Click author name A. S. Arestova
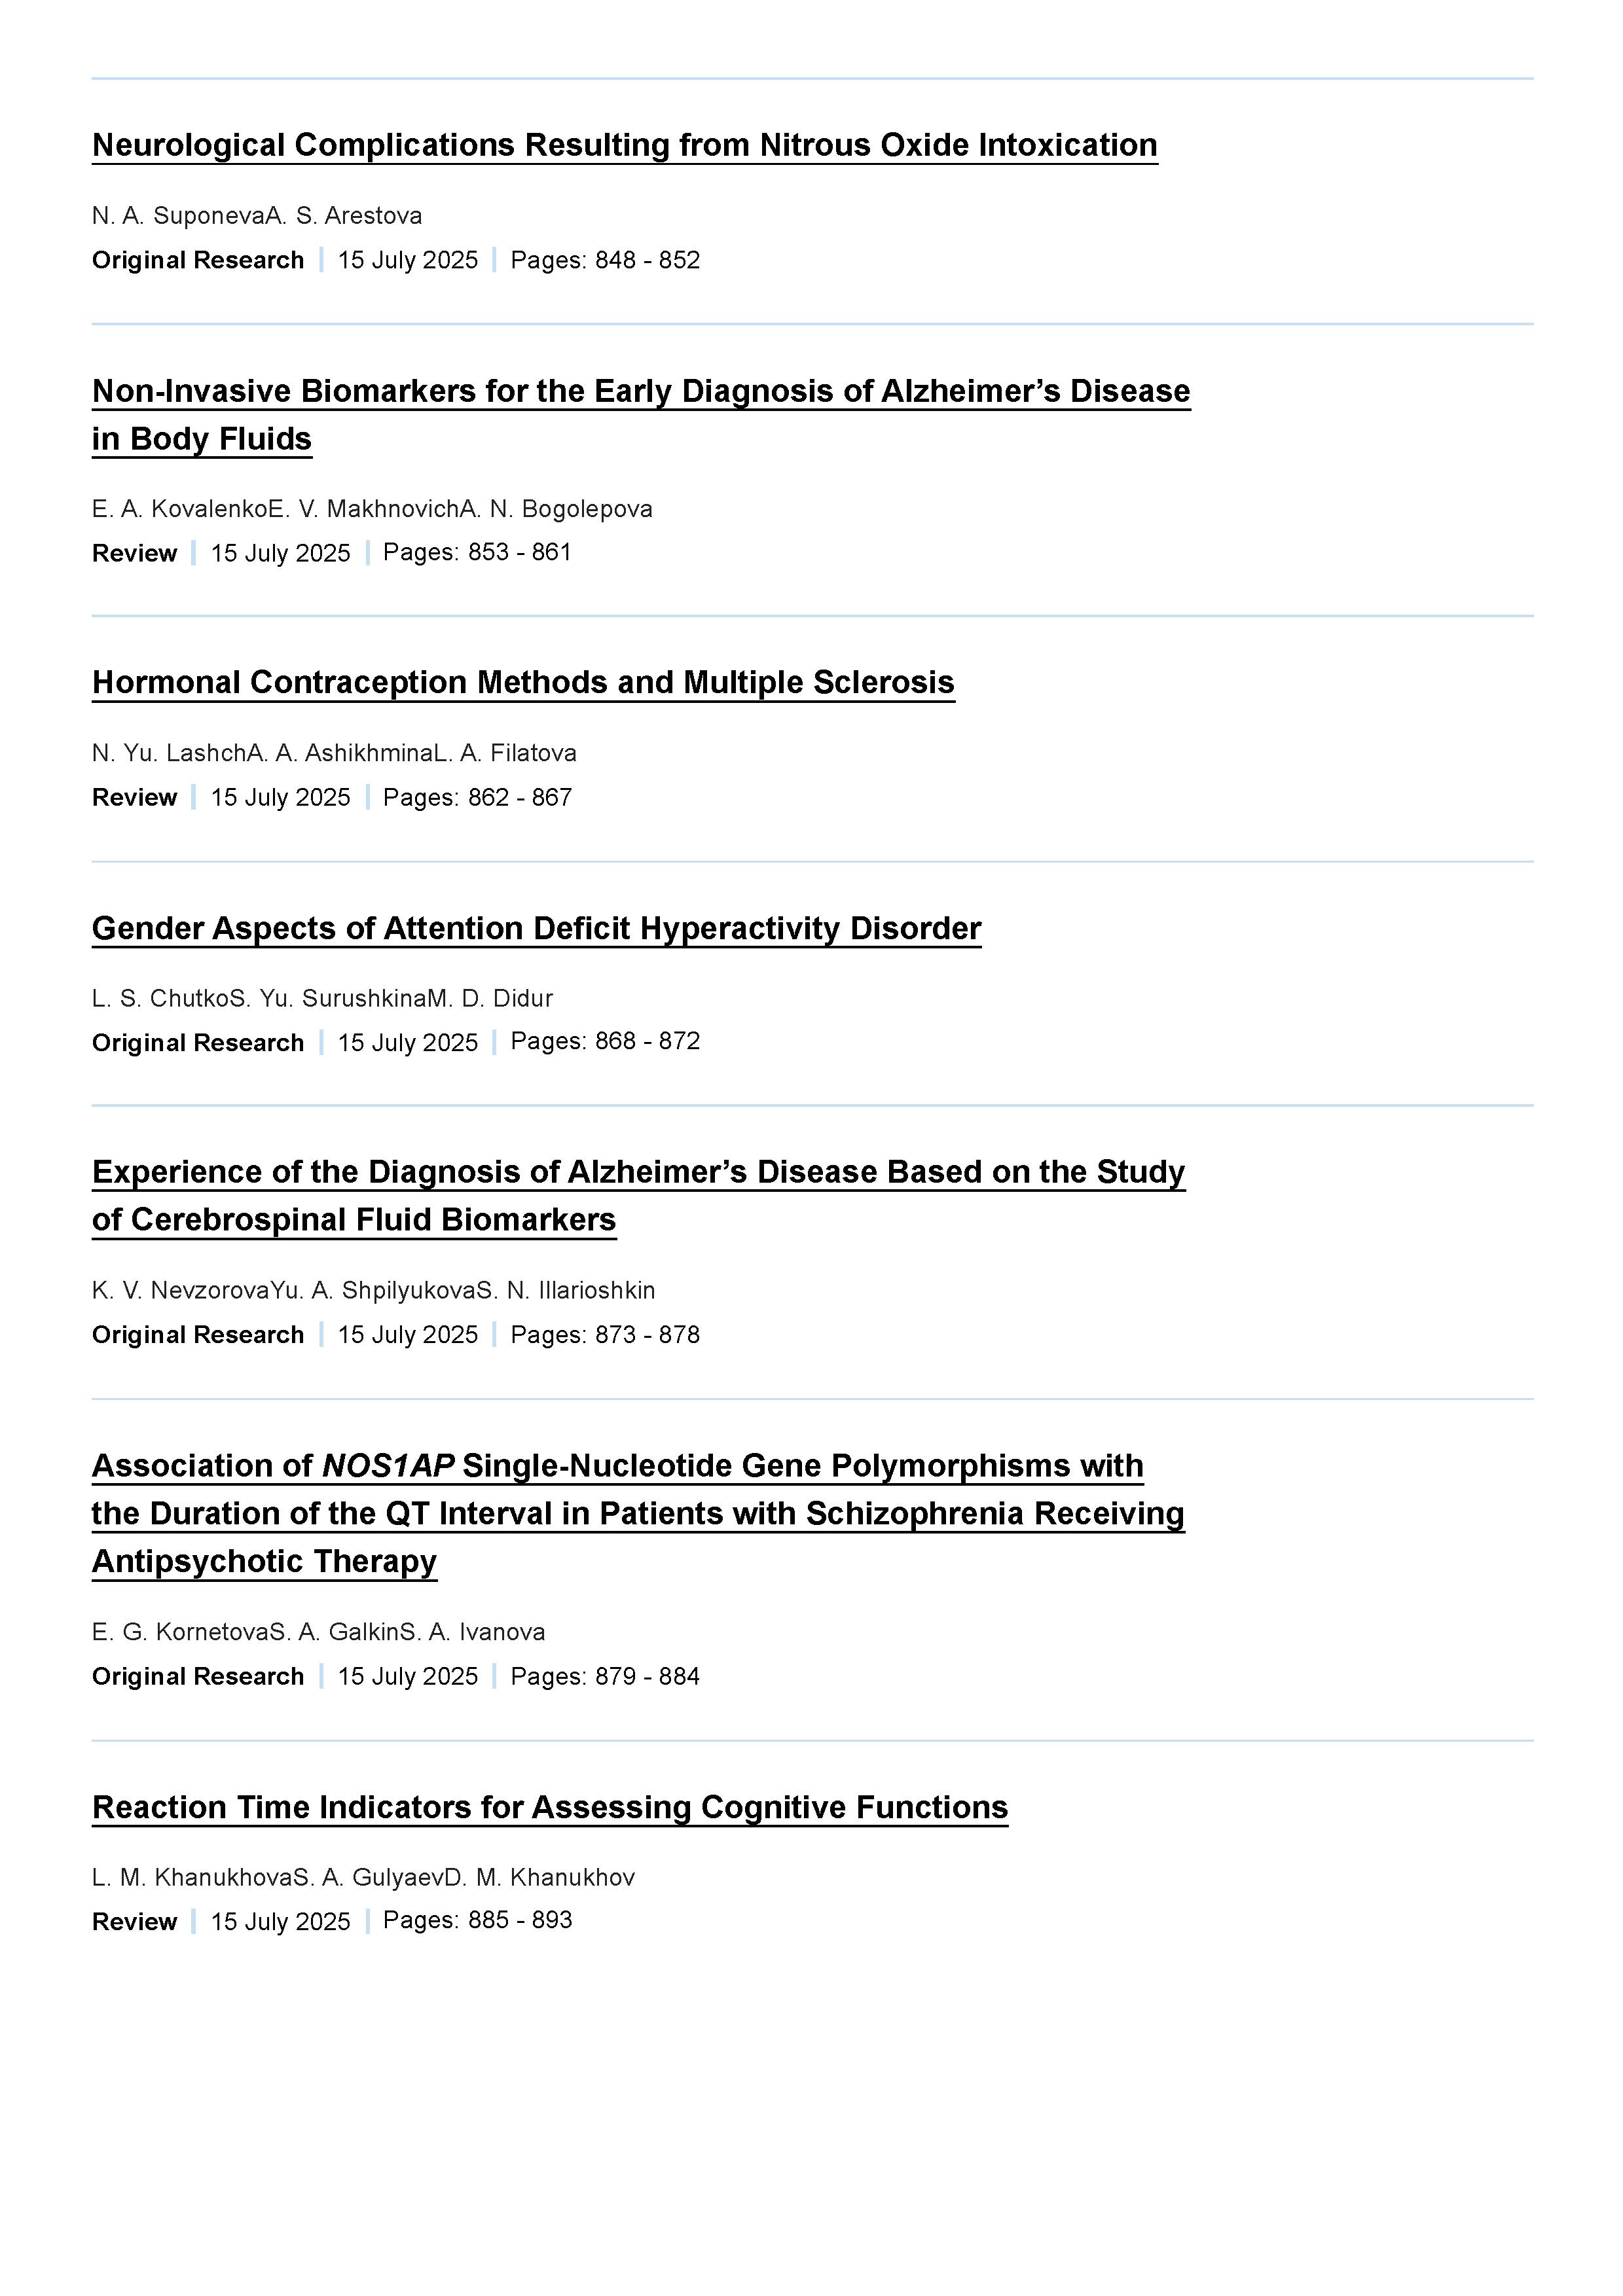This screenshot has height=2296, width=1623. point(344,216)
